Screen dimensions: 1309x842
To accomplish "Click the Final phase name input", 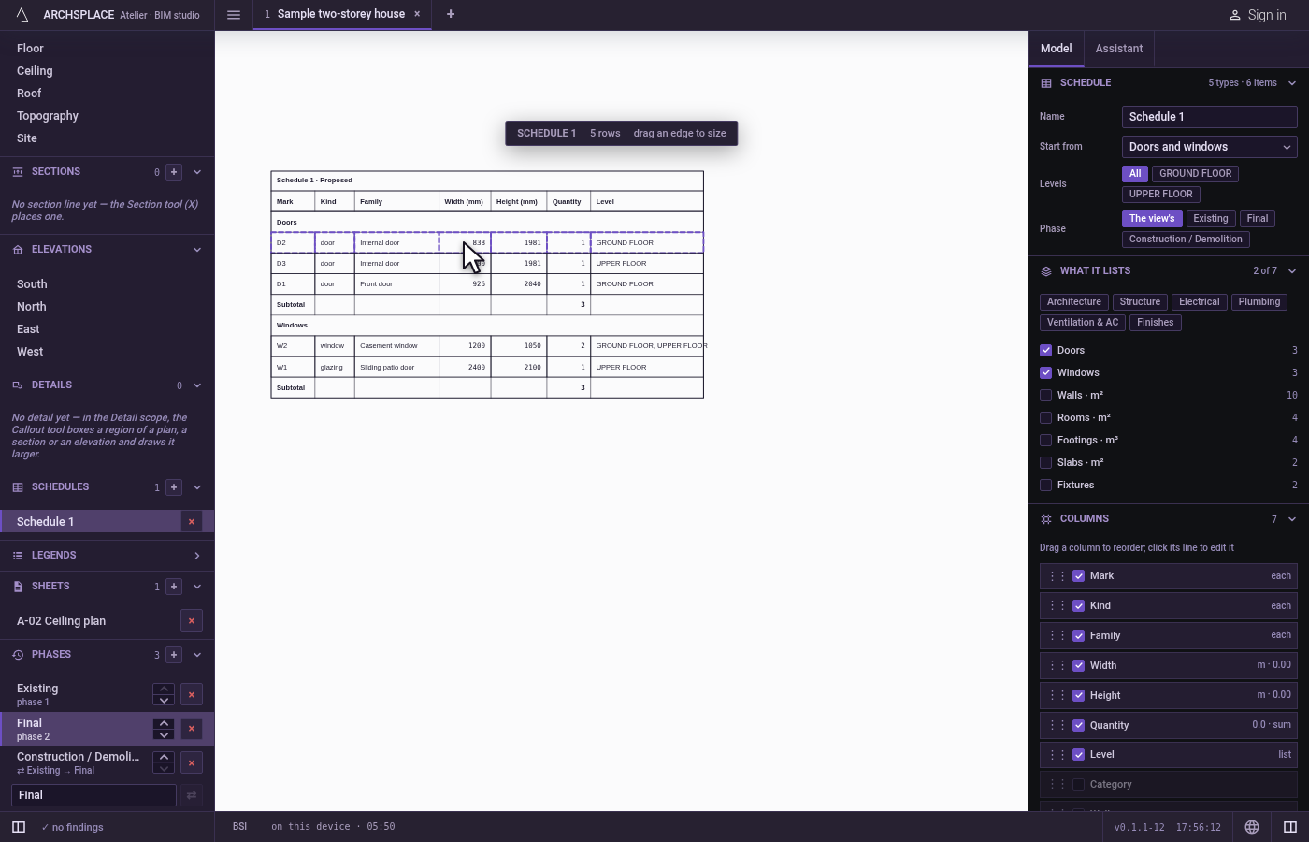I will [x=93, y=795].
